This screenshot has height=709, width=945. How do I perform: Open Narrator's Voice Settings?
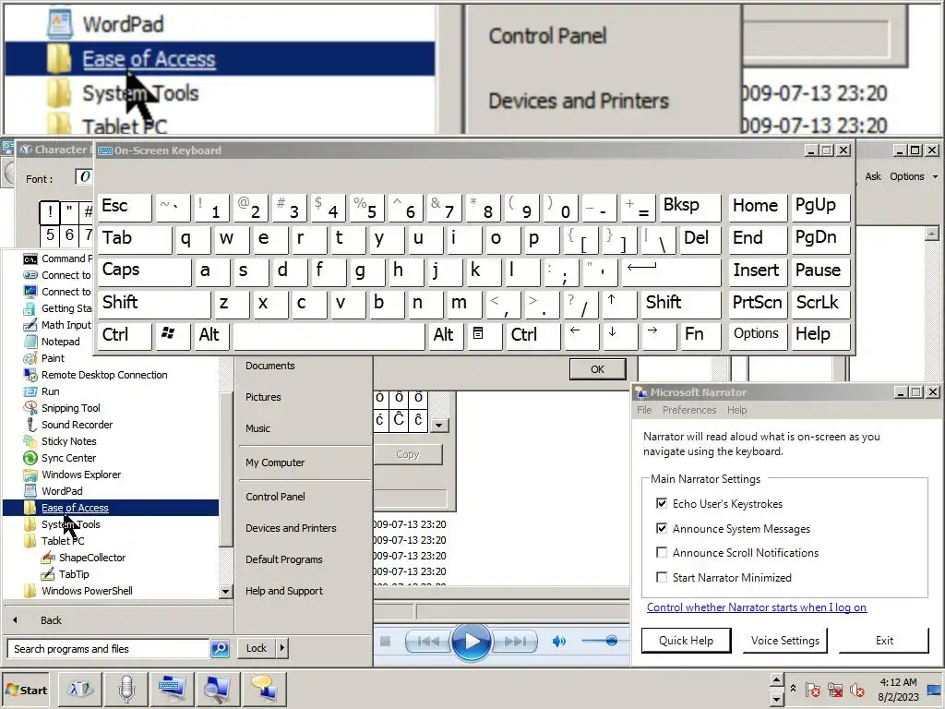click(x=784, y=641)
